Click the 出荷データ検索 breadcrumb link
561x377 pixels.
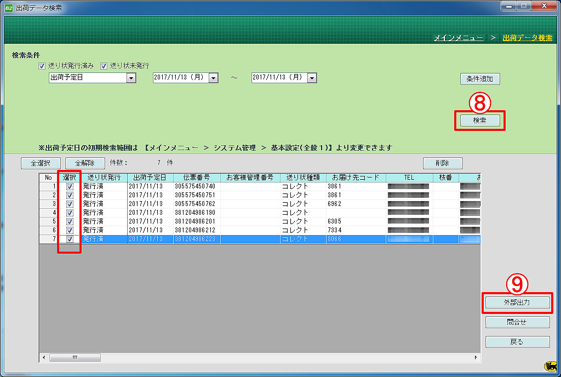click(527, 38)
